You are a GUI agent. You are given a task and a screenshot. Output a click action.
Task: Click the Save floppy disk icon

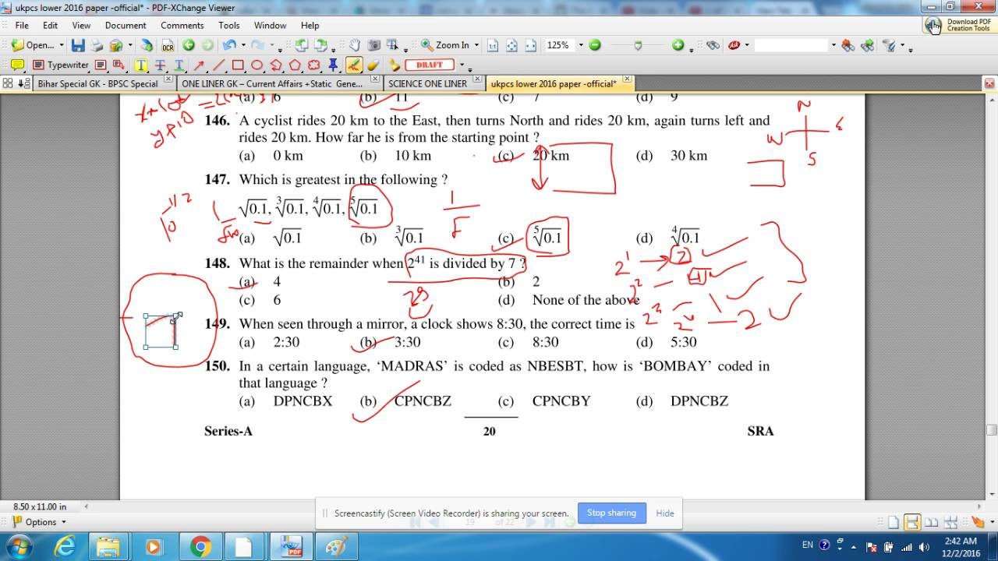[78, 45]
